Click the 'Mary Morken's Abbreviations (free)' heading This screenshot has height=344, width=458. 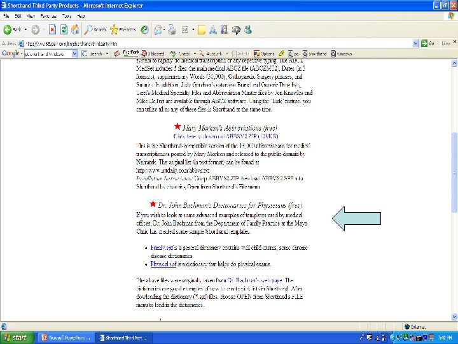(x=230, y=128)
